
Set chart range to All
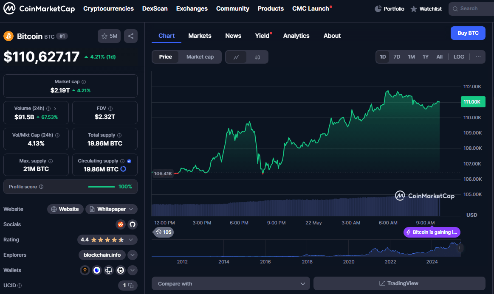(440, 57)
